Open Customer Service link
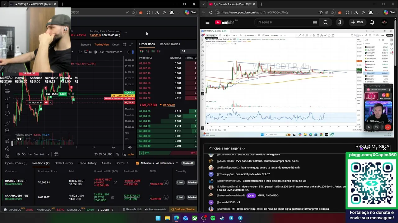Screen dimensions: 398x223 (x=183, y=210)
